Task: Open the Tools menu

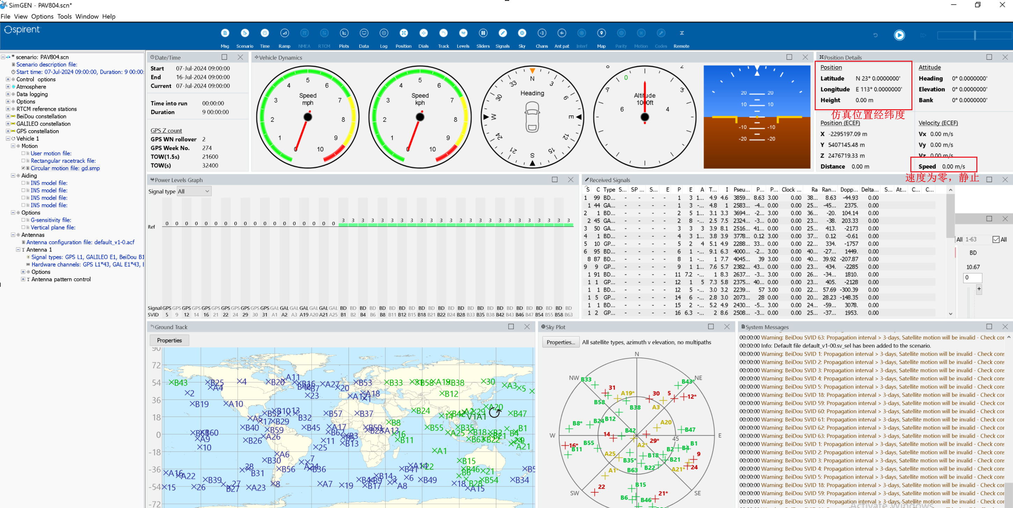Action: pyautogui.click(x=64, y=16)
